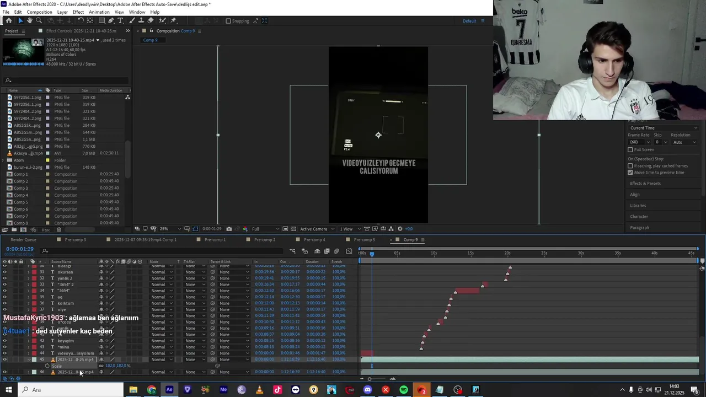Switch to the Pre-comp 3 timeline tab
Image resolution: width=706 pixels, height=397 pixels.
75,240
